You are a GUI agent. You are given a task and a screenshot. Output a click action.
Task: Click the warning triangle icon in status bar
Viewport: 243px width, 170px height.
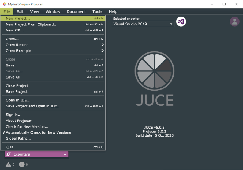(8, 164)
